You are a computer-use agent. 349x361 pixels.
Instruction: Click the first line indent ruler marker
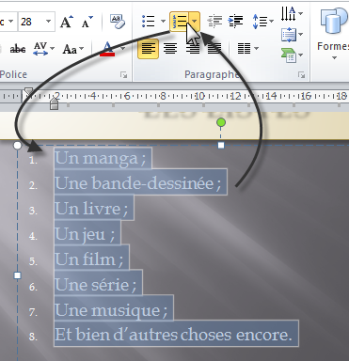point(28,92)
